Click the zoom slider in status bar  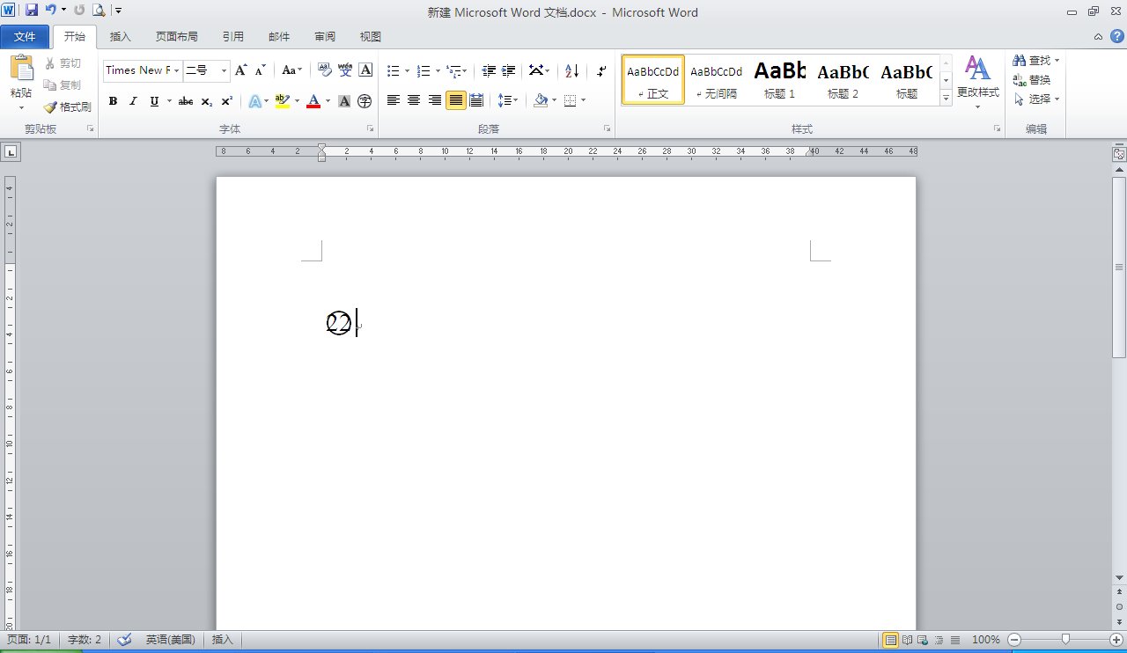1065,640
